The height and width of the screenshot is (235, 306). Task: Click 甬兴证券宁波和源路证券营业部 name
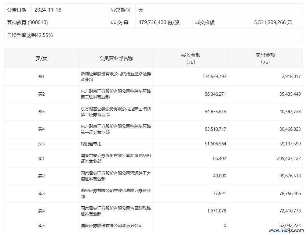(116, 194)
